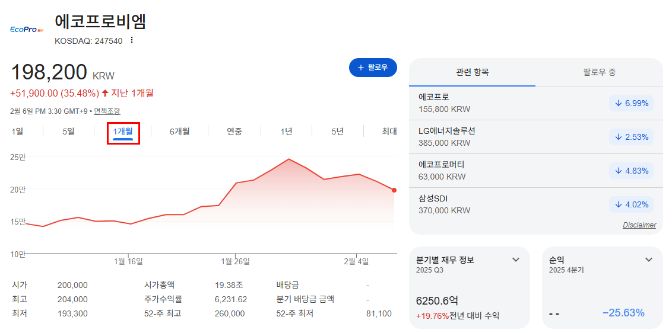
Task: Click the 주가수익률 value 6,231.62
Action: click(x=231, y=299)
